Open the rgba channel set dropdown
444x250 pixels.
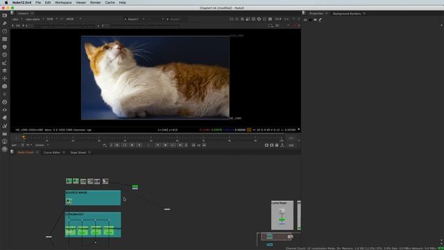click(x=17, y=19)
